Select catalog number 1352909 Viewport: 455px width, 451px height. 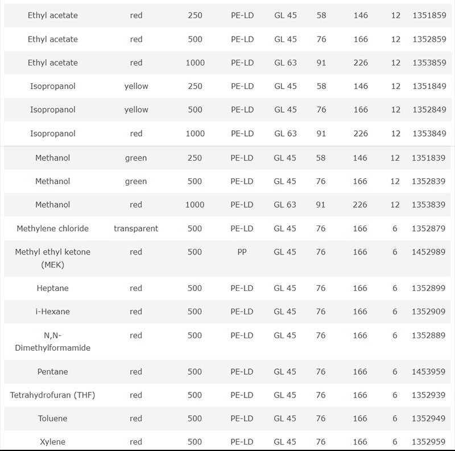point(428,311)
